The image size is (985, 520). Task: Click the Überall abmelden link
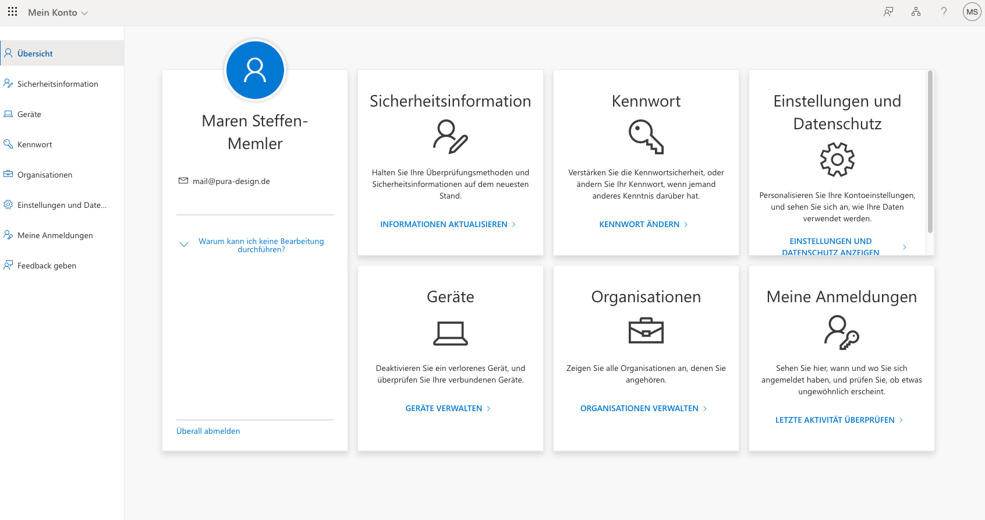[208, 431]
